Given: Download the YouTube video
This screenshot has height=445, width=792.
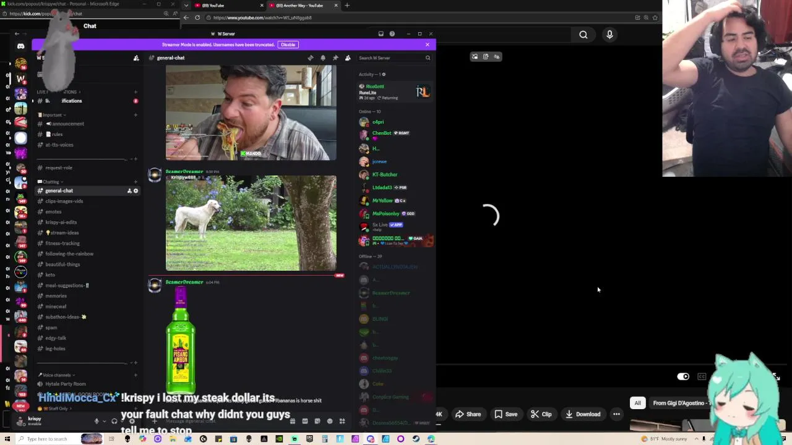Looking at the screenshot, I should pos(583,414).
